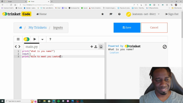This screenshot has width=183, height=103.
Task: Click the user avatar key icon
Action: point(128,14)
